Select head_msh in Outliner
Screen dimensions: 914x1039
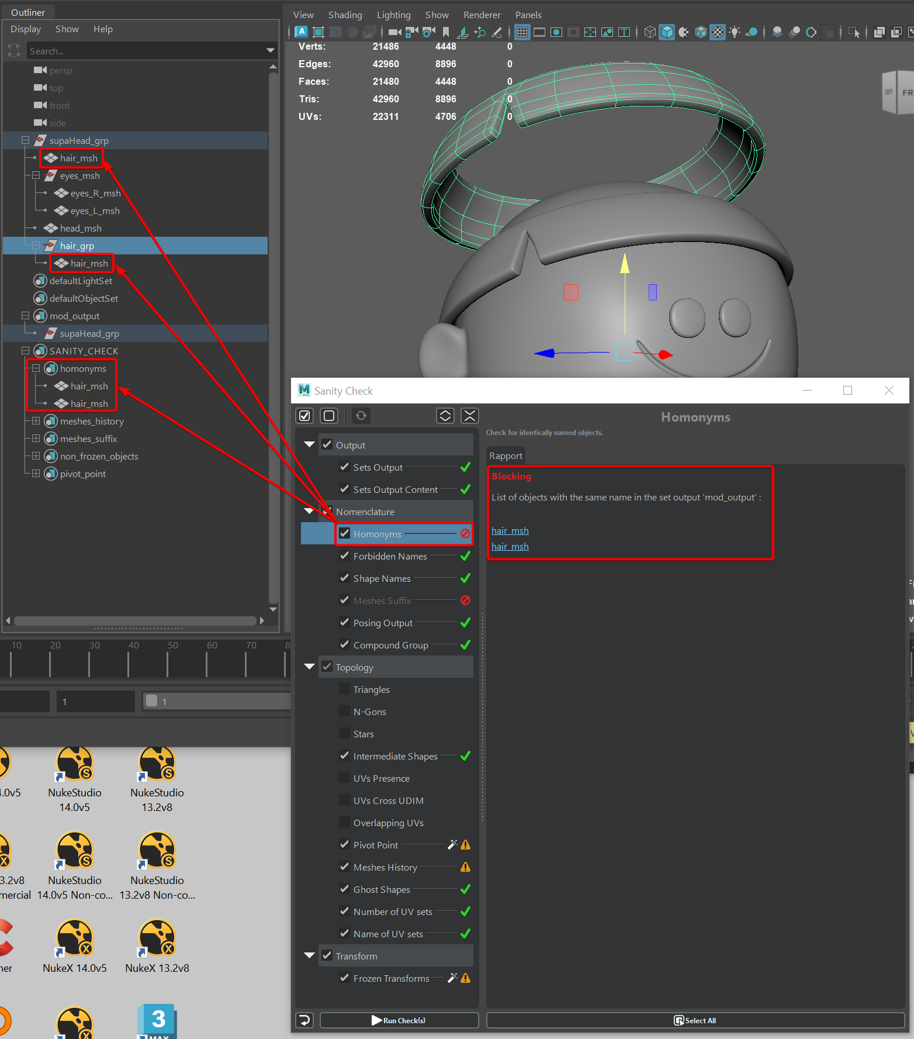(80, 228)
